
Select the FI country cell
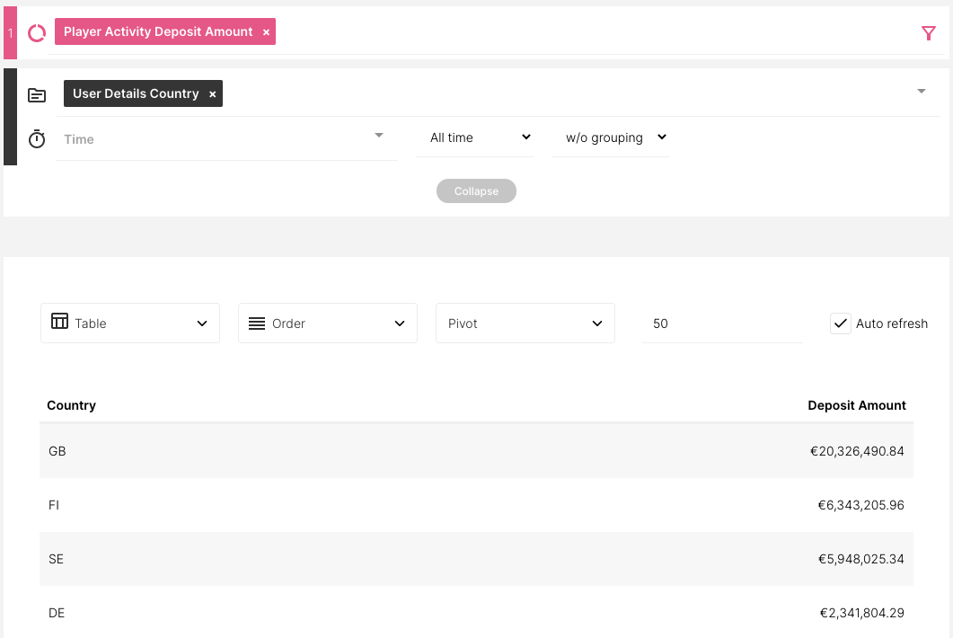click(x=54, y=505)
